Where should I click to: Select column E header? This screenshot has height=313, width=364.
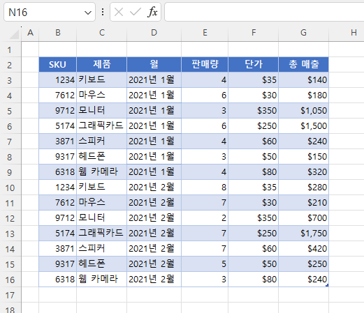tap(205, 33)
